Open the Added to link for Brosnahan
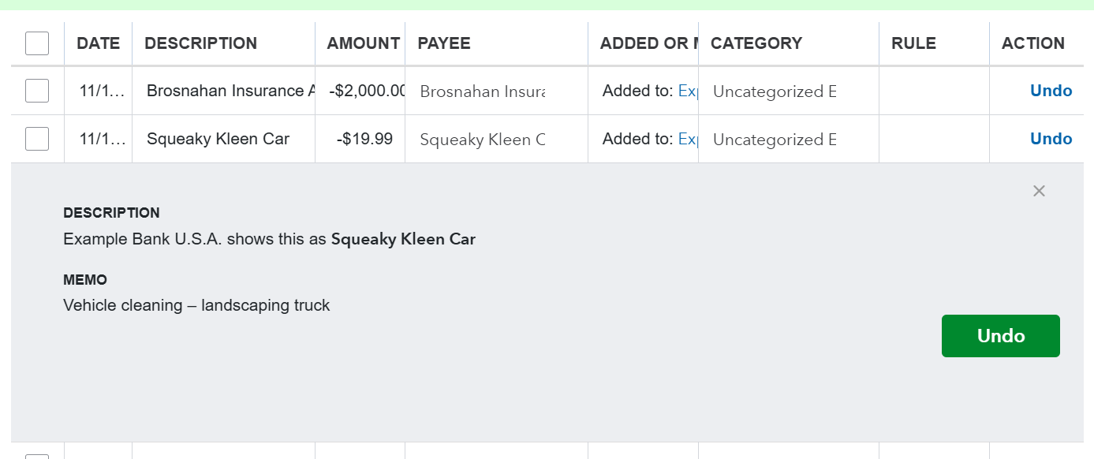The image size is (1094, 459). (x=688, y=91)
